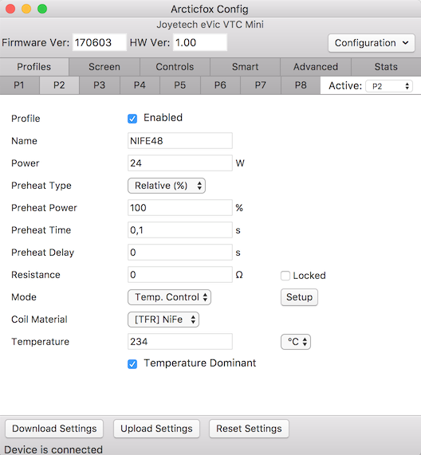
Task: Open the Mode dropdown showing Temp. Control
Action: [x=169, y=297]
